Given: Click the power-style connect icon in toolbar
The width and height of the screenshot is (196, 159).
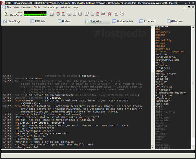Looking at the screenshot, I should [x=52, y=14].
